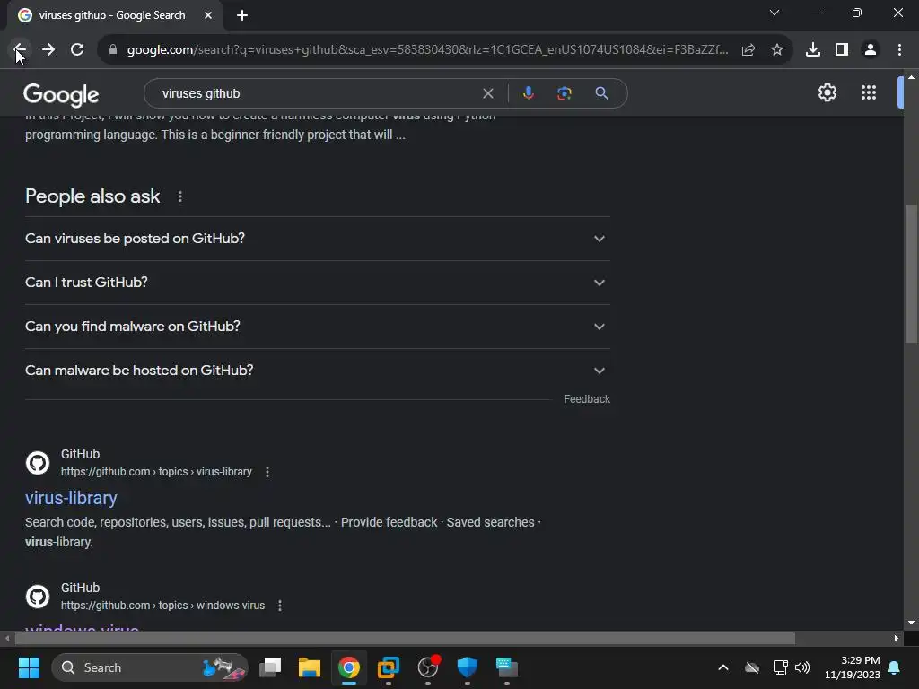919x689 pixels.
Task: Click GitHub favicon of windows-virus result
Action: 38,597
